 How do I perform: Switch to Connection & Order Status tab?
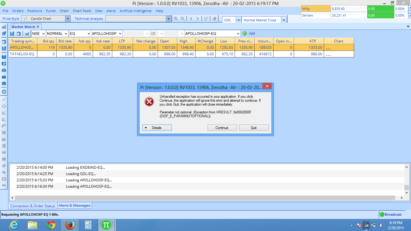point(33,206)
